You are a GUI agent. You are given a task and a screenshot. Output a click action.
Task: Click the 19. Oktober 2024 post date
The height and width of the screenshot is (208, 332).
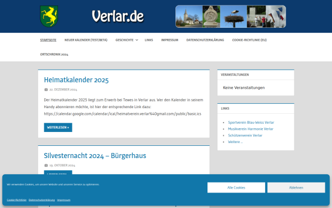pos(62,165)
